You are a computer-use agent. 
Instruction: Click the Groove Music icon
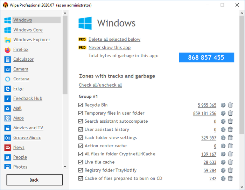(x=7, y=138)
